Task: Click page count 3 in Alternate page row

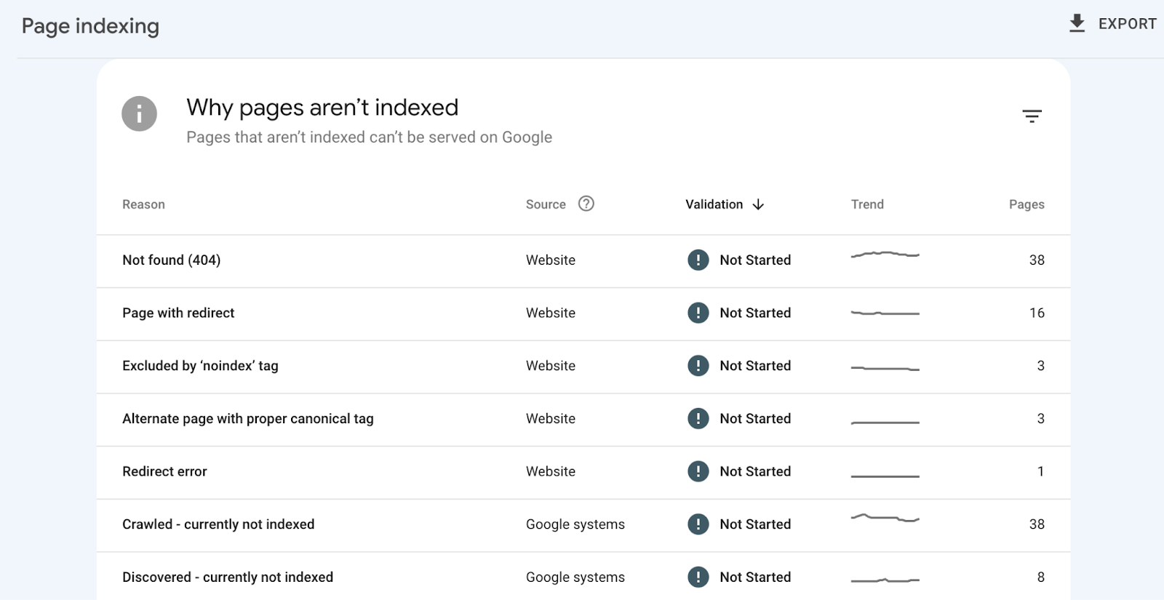Action: pos(1040,418)
